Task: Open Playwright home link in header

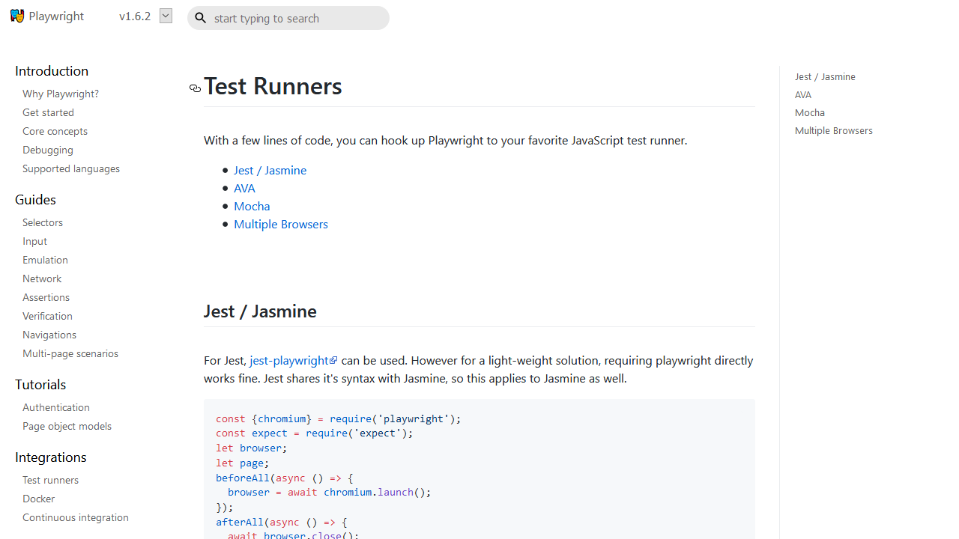Action: click(47, 16)
